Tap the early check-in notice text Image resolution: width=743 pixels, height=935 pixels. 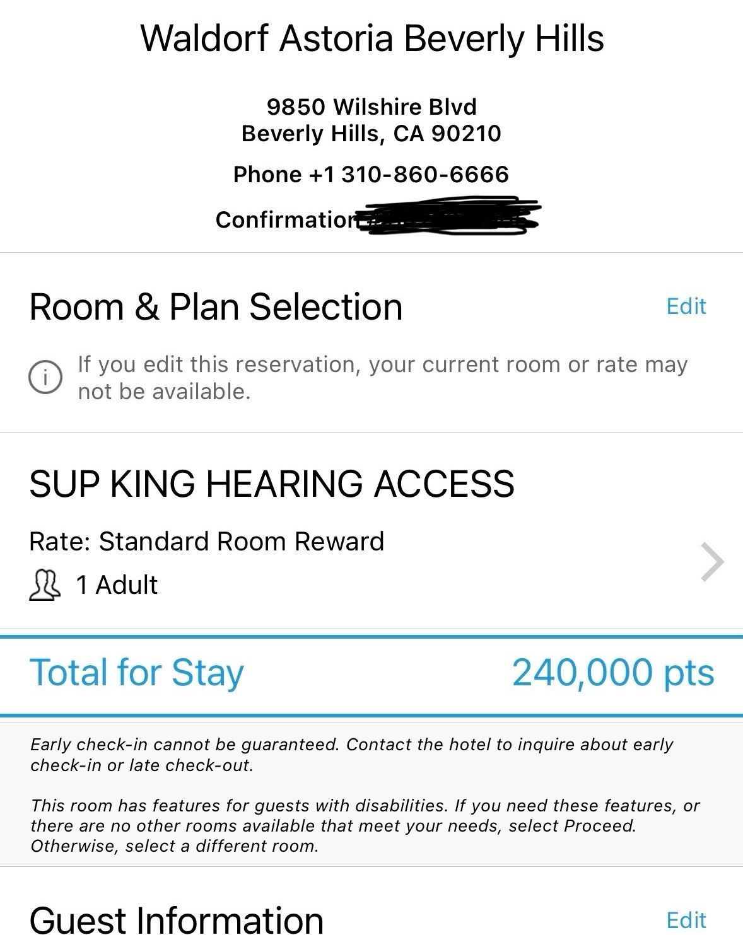coord(352,755)
